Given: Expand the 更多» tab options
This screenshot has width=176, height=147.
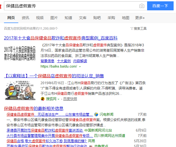Looking at the screenshot, I should click(x=140, y=18).
